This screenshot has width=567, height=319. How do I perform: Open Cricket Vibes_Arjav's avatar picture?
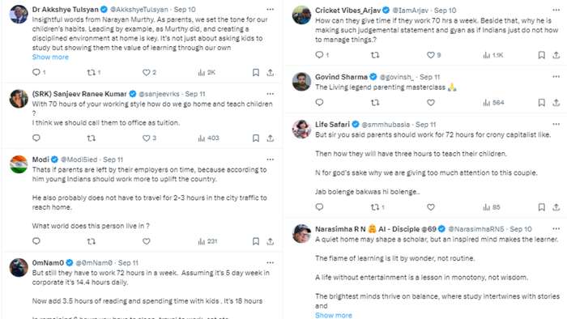pyautogui.click(x=301, y=15)
